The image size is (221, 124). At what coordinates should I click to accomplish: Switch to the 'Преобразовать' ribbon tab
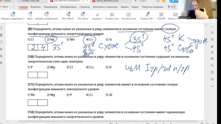[68, 7]
